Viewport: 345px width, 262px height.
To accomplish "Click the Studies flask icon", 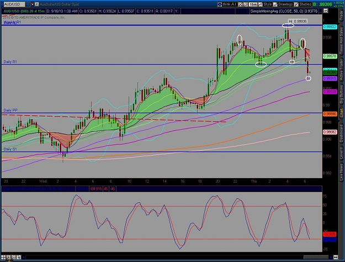I will point(296,4).
